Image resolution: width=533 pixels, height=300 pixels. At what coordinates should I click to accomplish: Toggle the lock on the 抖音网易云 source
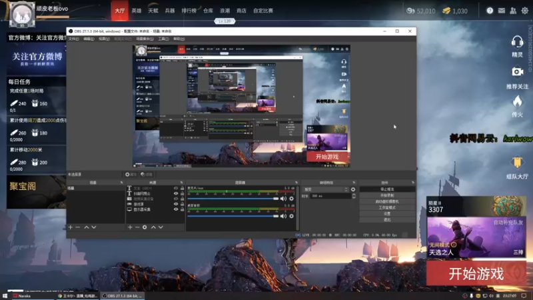coord(182,193)
